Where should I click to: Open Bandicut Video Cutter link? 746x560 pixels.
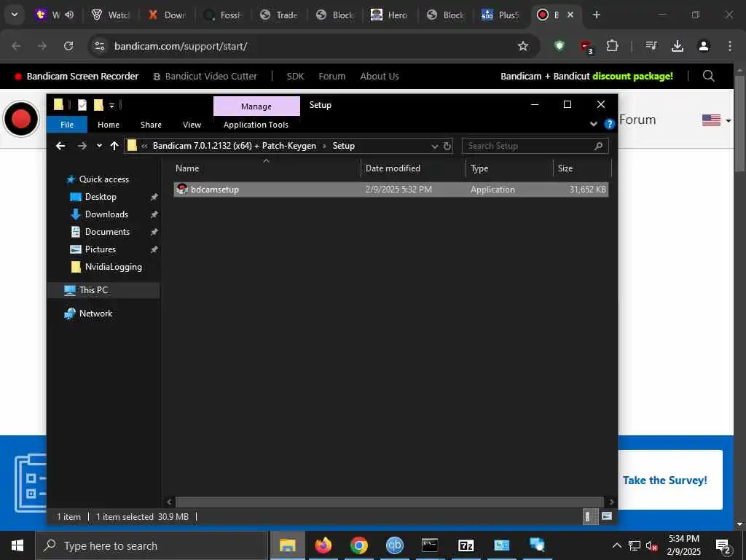pyautogui.click(x=205, y=76)
